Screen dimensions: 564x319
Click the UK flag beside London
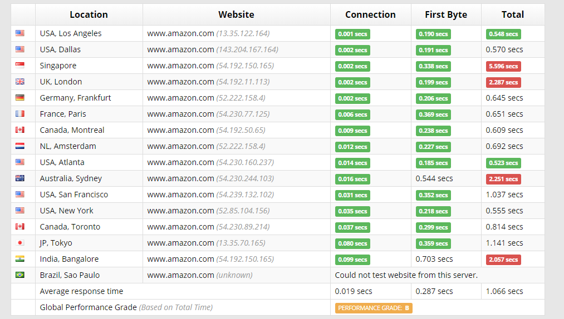click(20, 82)
